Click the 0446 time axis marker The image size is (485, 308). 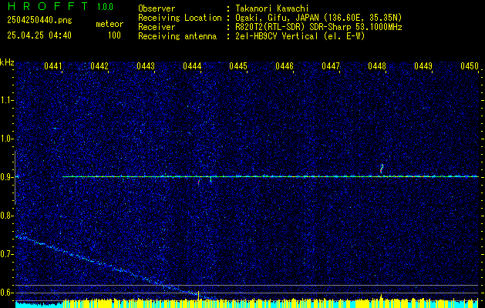pos(285,66)
